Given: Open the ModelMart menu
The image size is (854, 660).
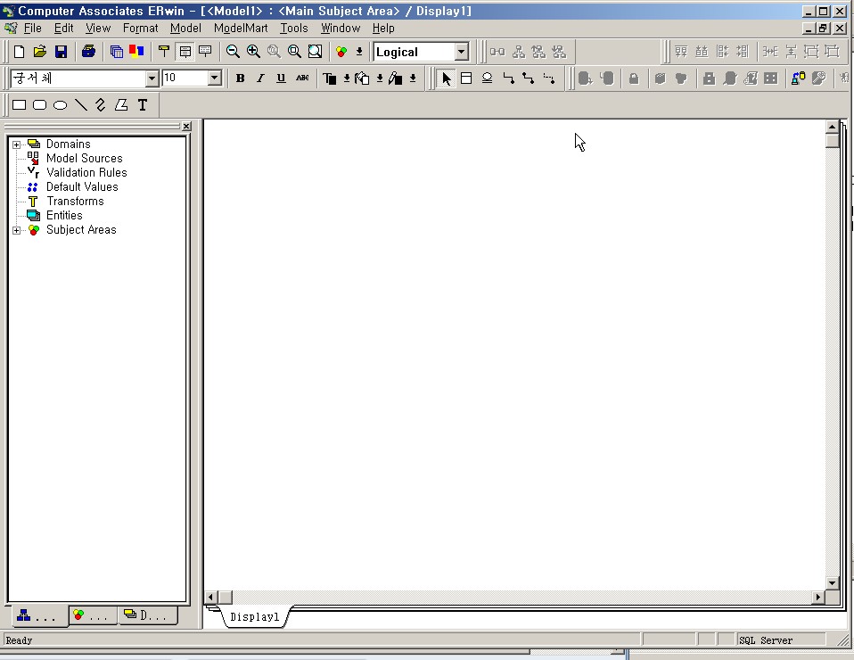Looking at the screenshot, I should [241, 29].
